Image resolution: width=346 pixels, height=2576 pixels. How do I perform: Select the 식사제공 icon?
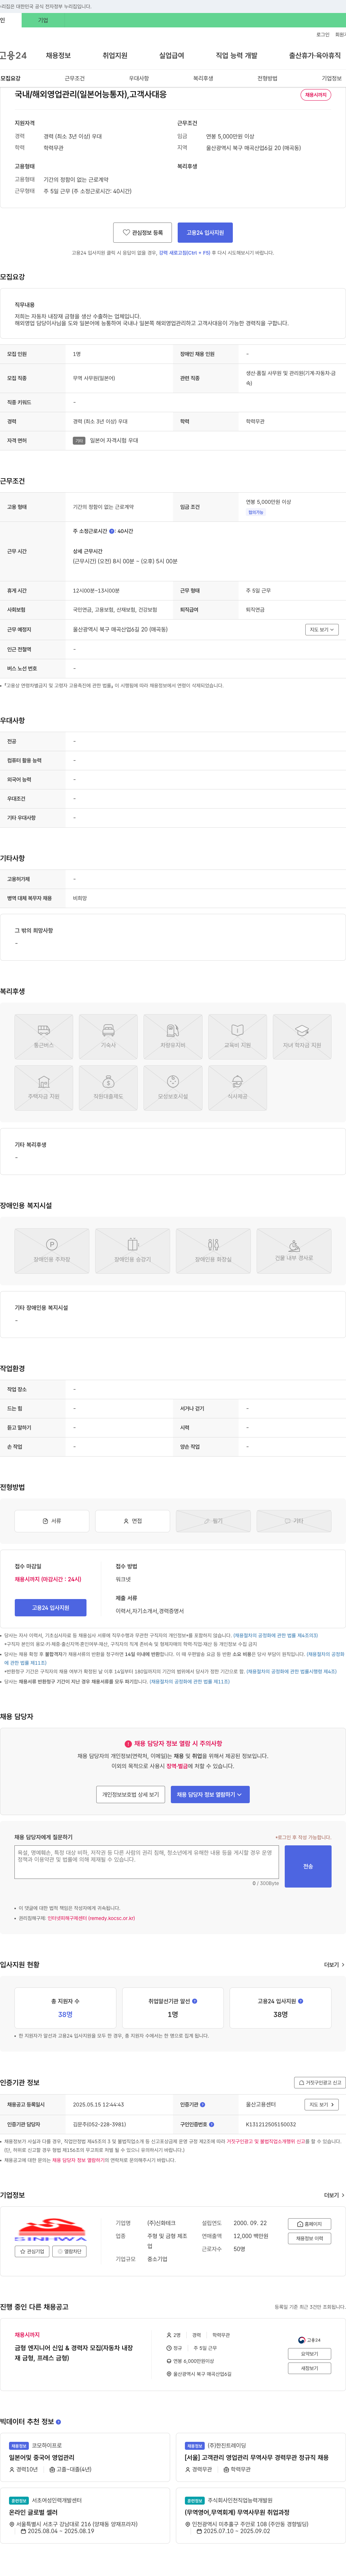click(x=237, y=1088)
